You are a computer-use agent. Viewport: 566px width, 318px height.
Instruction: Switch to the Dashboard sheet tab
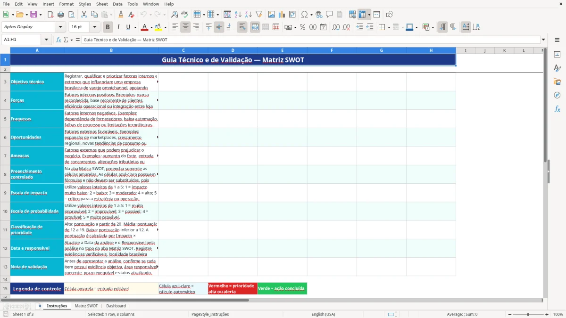click(116, 306)
